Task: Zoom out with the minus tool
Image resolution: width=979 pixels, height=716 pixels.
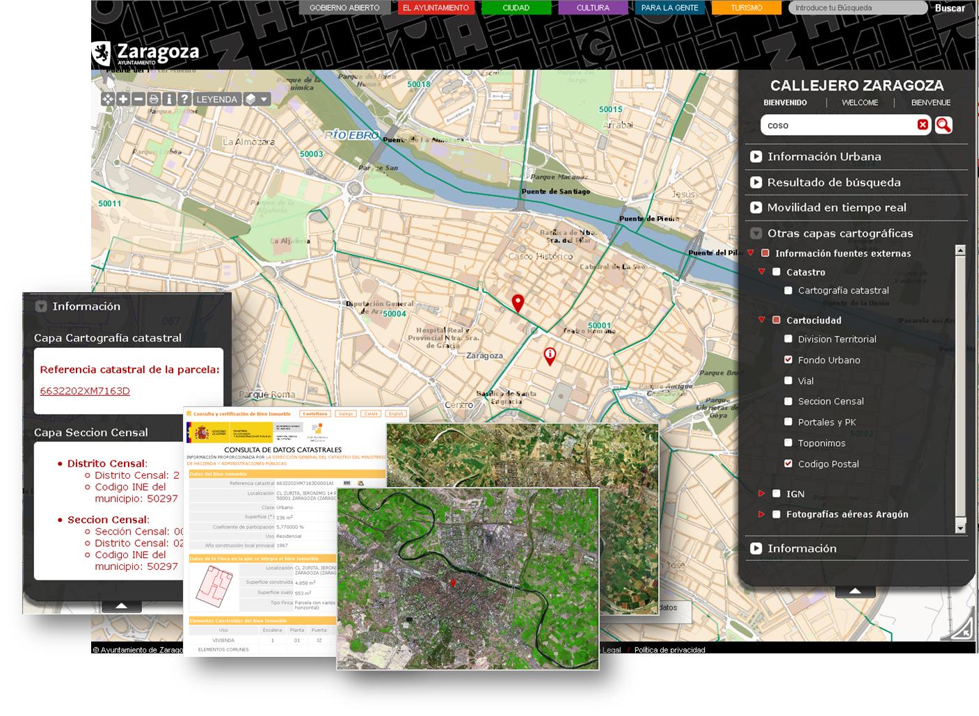Action: 138,100
